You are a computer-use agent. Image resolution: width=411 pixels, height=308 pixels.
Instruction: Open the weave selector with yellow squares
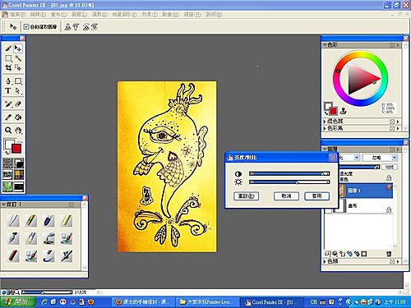pos(19,175)
